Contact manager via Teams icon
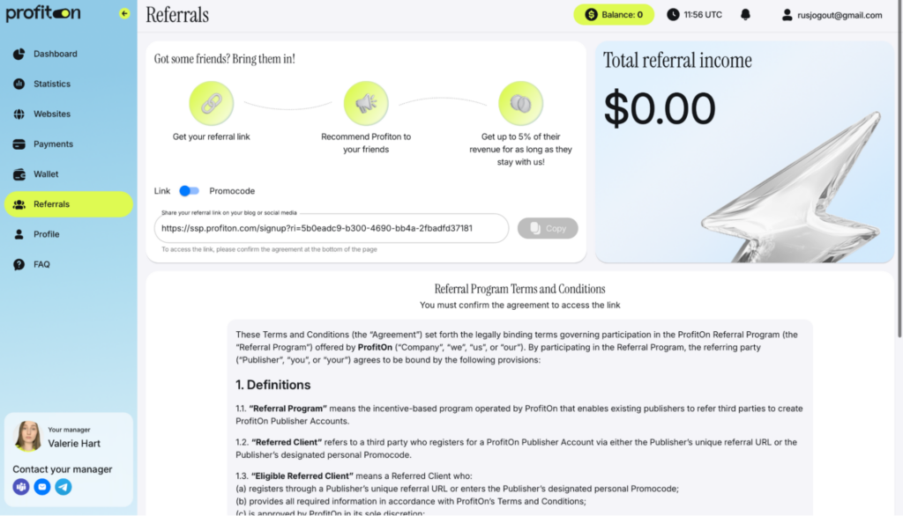This screenshot has width=903, height=516. (21, 487)
